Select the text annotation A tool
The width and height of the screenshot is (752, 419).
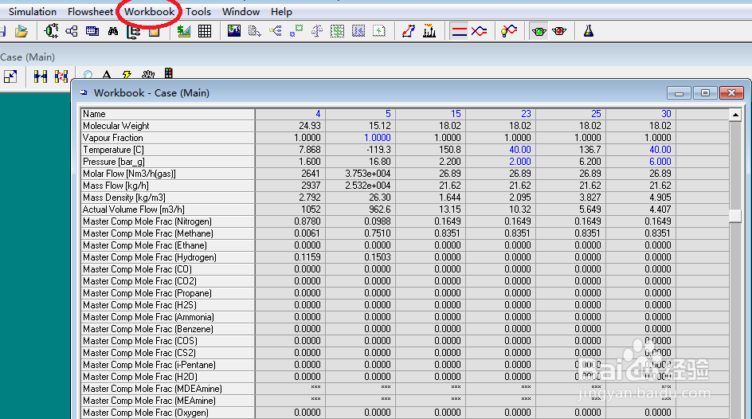[x=107, y=74]
